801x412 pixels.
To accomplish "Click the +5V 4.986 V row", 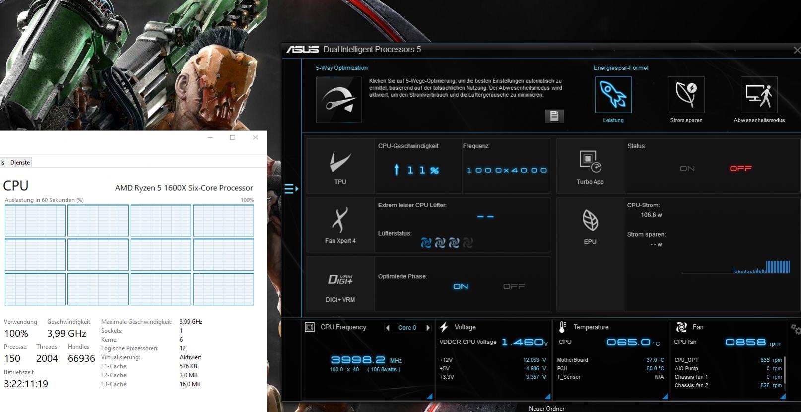I will 493,369.
